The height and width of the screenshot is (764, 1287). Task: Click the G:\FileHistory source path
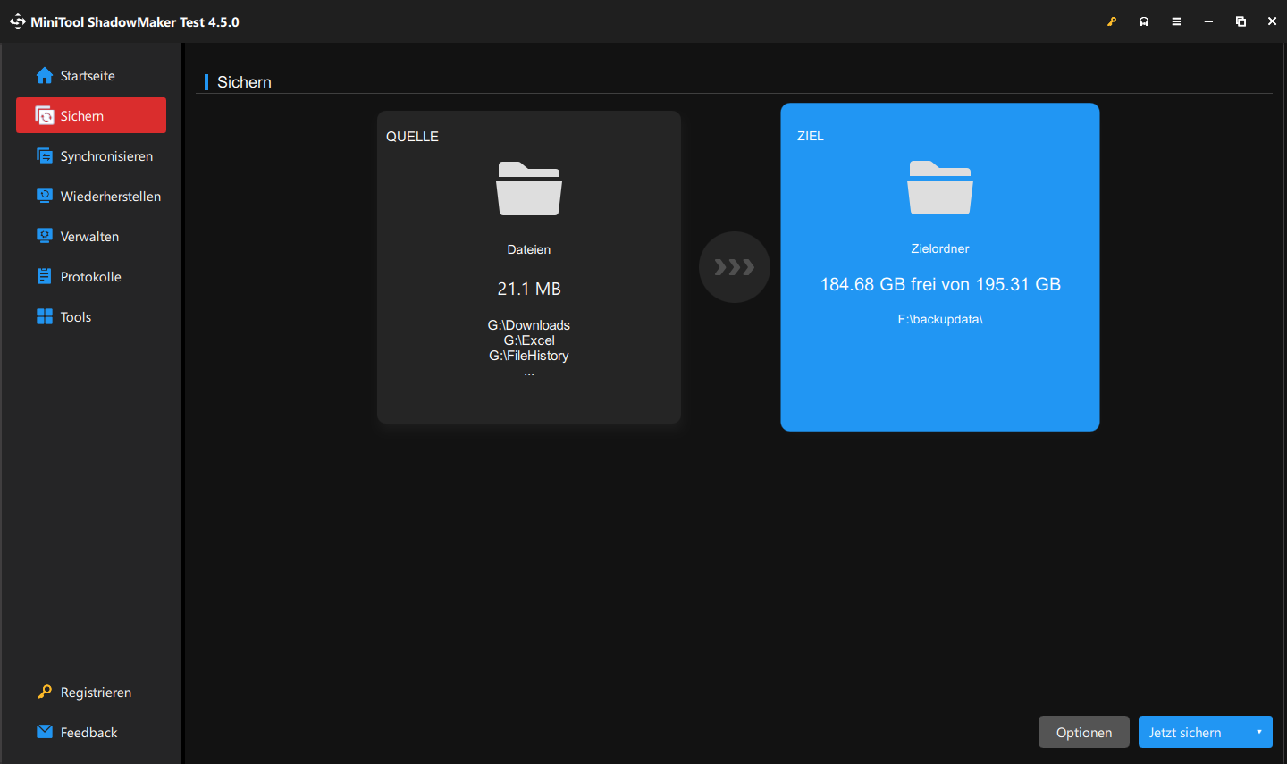(x=529, y=356)
